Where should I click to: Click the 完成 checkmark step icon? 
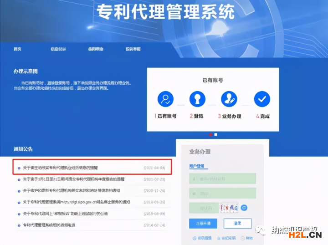[262, 99]
